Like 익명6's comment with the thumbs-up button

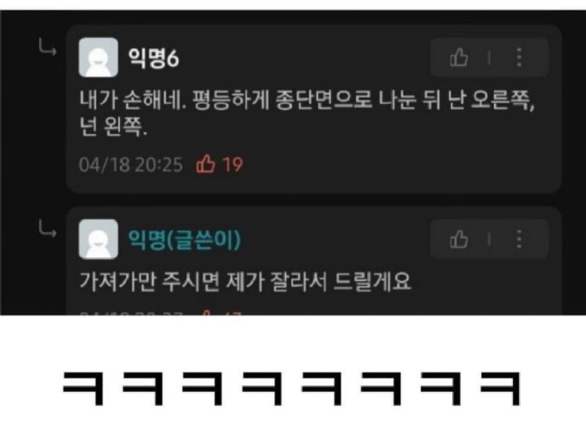tap(459, 58)
